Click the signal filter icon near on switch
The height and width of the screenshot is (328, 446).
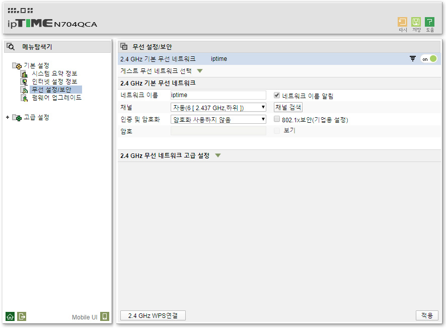pos(412,58)
